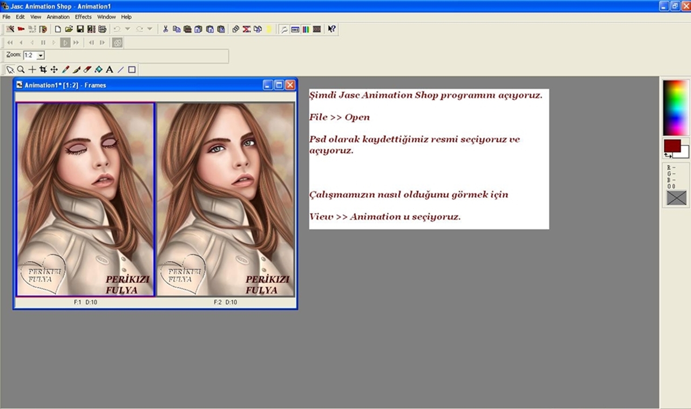Pick the Rectangle shape tool

132,70
